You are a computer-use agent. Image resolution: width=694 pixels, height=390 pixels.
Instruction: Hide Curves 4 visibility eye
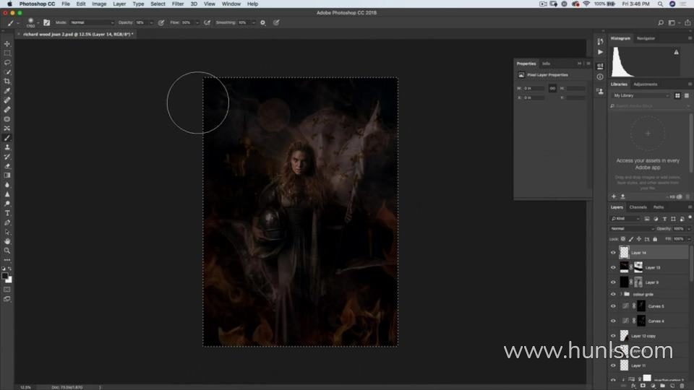coord(613,321)
